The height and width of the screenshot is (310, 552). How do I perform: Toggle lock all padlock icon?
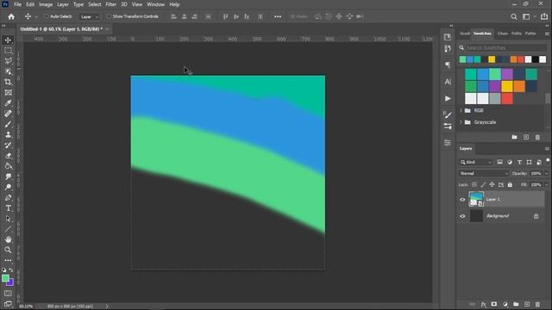(x=510, y=184)
